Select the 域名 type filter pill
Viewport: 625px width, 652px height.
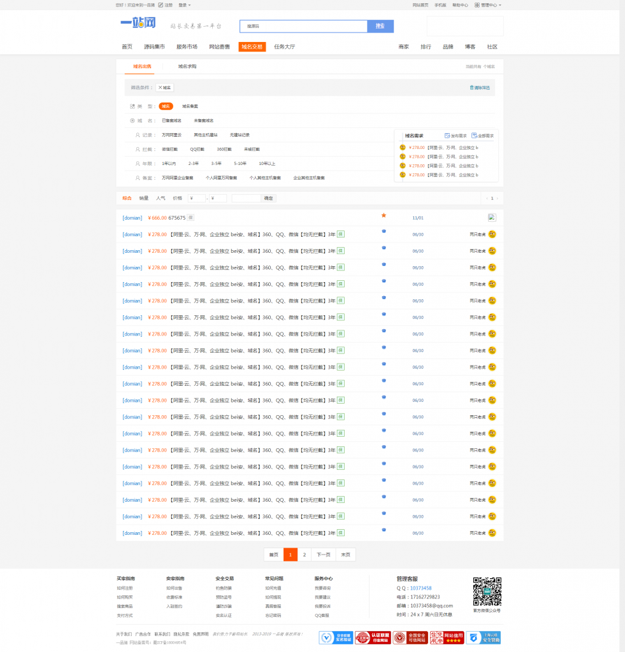click(x=166, y=106)
